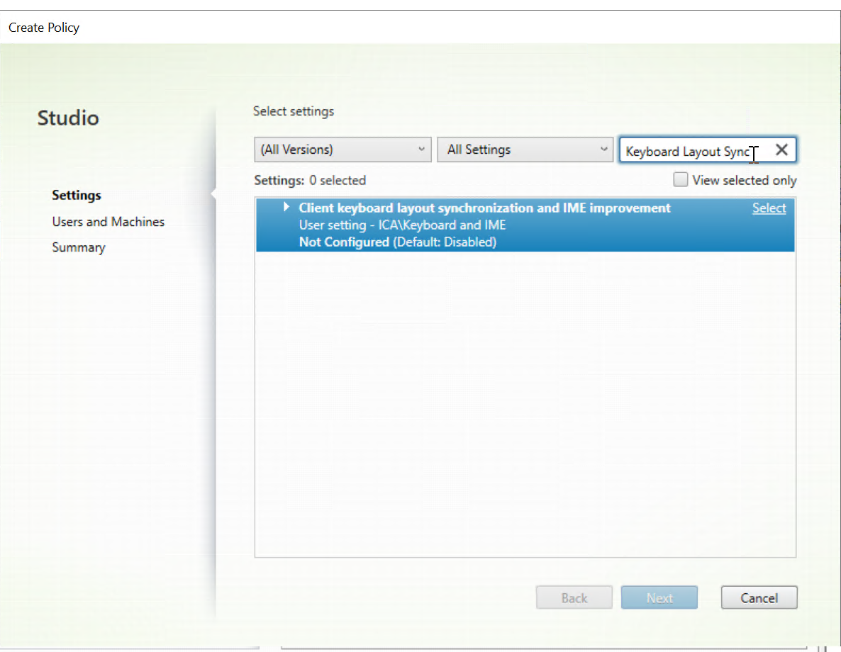This screenshot has width=841, height=652.
Task: Click the chevron on All Settings dropdown
Action: coord(604,150)
